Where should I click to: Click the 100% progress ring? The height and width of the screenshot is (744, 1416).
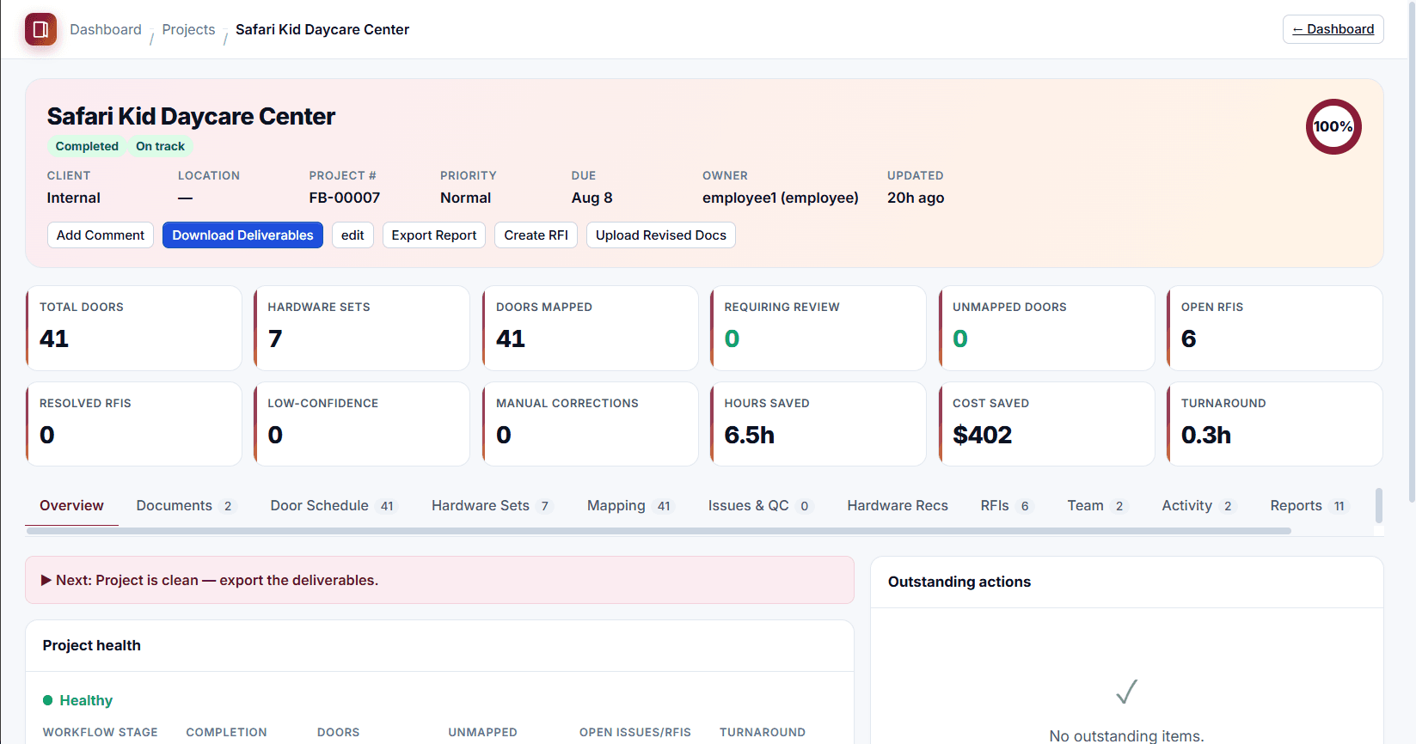click(x=1333, y=126)
